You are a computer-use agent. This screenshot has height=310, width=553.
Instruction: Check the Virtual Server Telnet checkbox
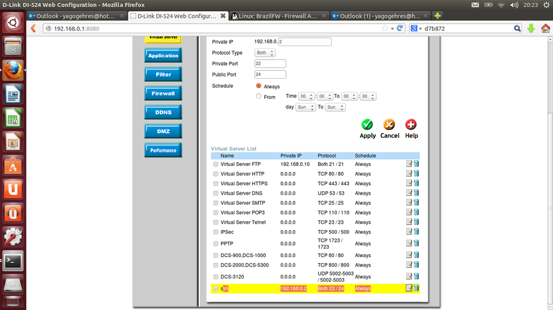coord(216,222)
